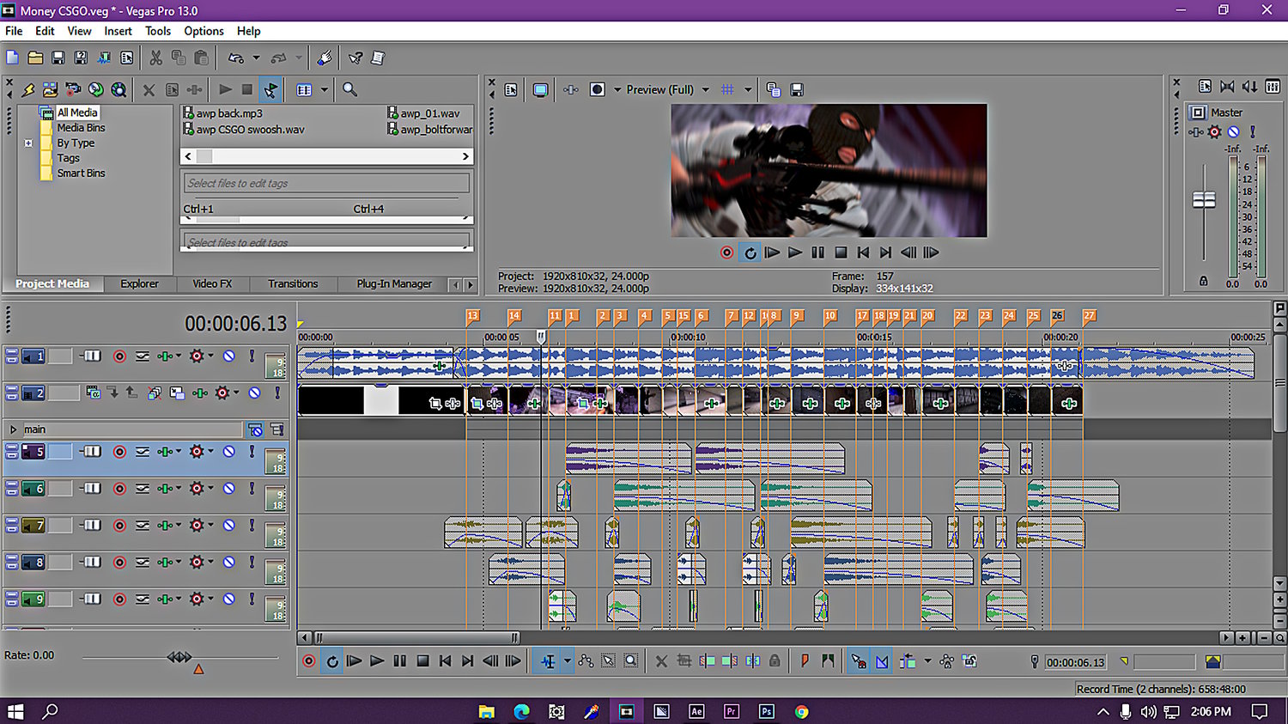Toggle Automatic Crossfades

[x=882, y=660]
